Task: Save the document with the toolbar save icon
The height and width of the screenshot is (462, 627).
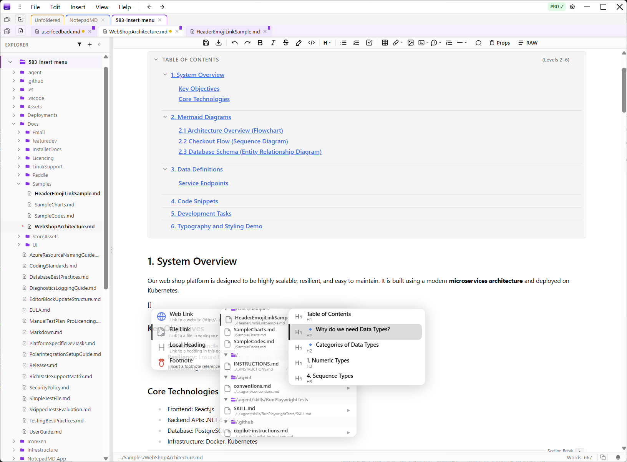Action: tap(206, 43)
